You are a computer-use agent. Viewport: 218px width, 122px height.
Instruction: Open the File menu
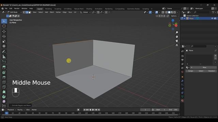pyautogui.click(x=6, y=8)
